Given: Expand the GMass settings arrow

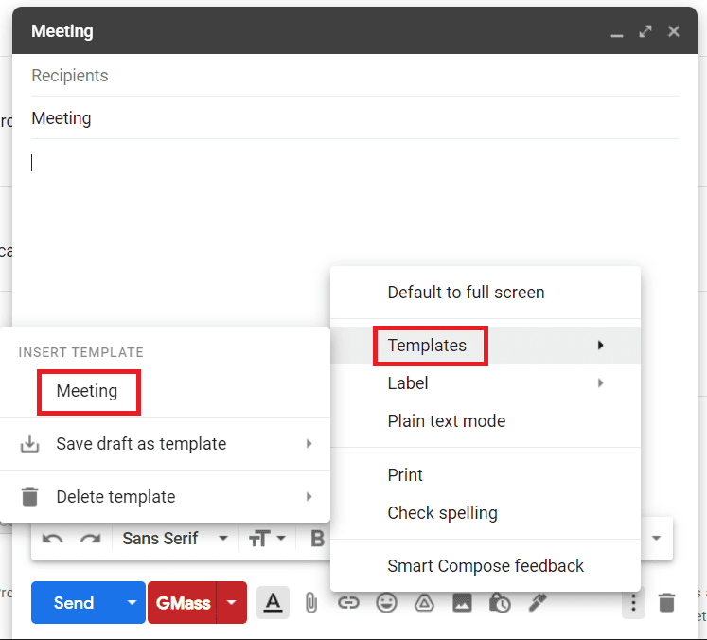Looking at the screenshot, I should pyautogui.click(x=232, y=603).
